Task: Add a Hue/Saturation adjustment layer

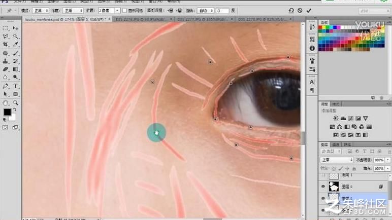Action: (332, 127)
